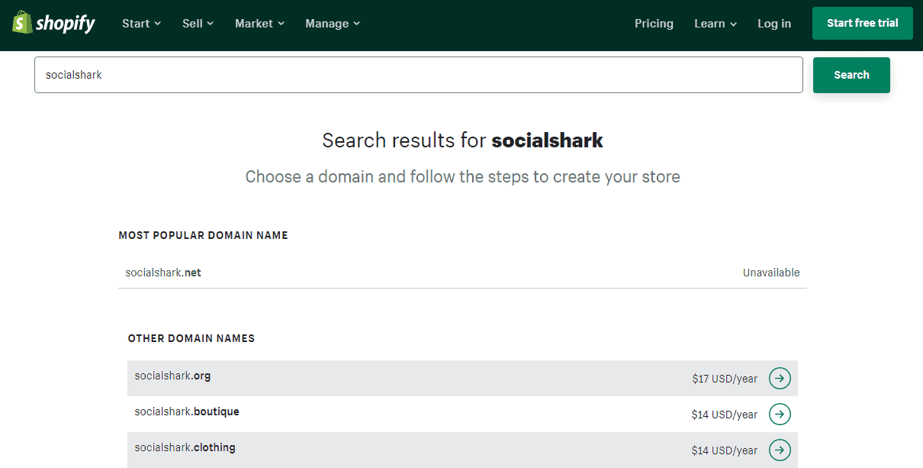Go to the Pricing page
This screenshot has width=923, height=468.
pos(654,24)
